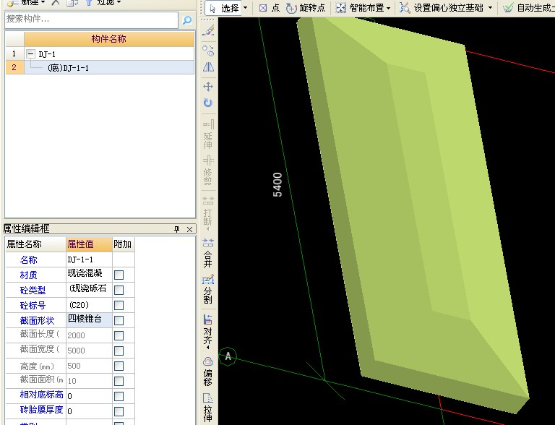
Task: Select the move tool four-arrow icon
Action: coord(208,87)
